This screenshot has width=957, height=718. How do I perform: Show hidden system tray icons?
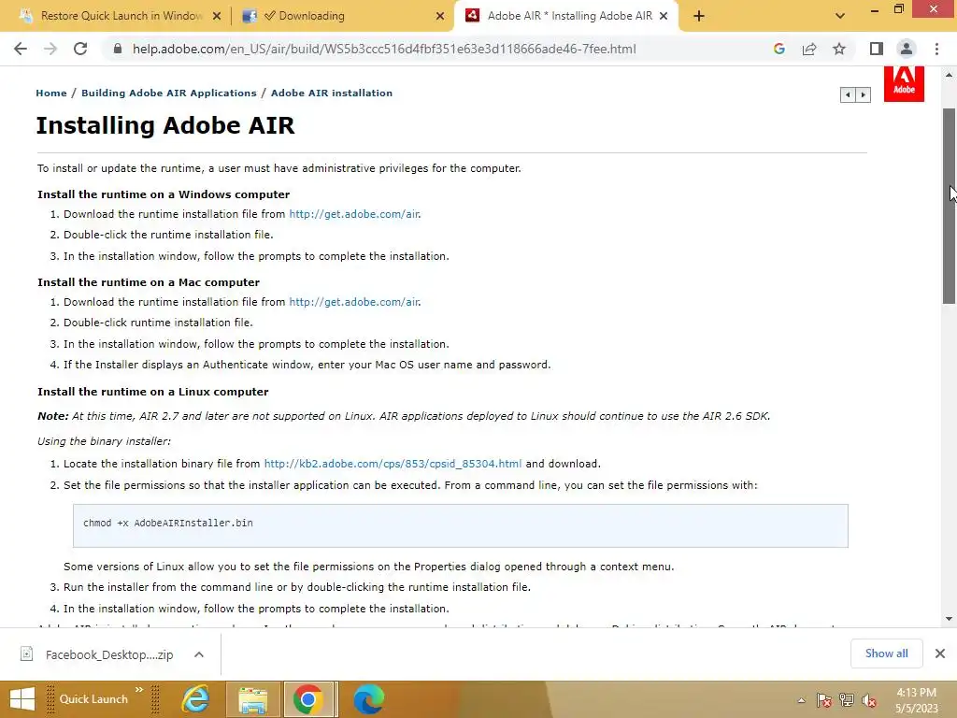(801, 700)
